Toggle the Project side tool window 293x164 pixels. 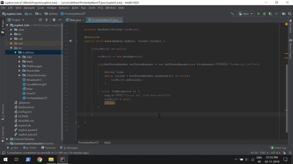3,27
